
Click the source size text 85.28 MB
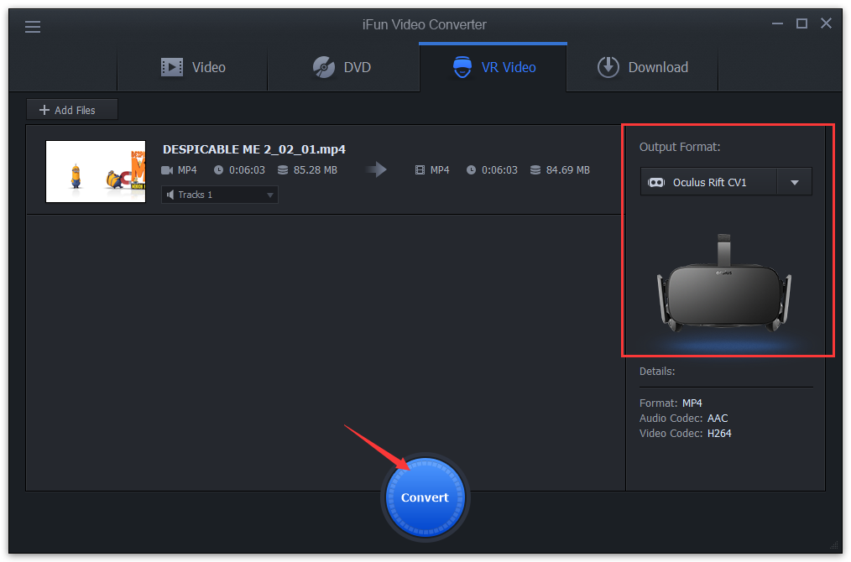[316, 170]
